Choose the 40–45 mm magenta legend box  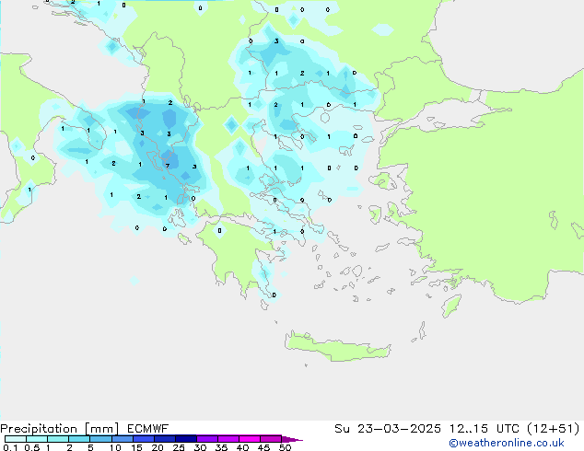[250, 439]
